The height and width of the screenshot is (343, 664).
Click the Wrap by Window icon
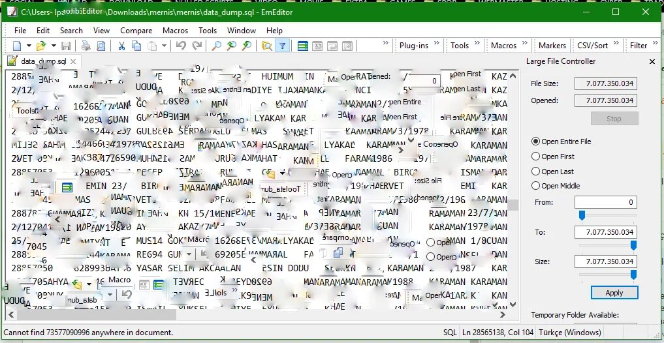[332, 46]
